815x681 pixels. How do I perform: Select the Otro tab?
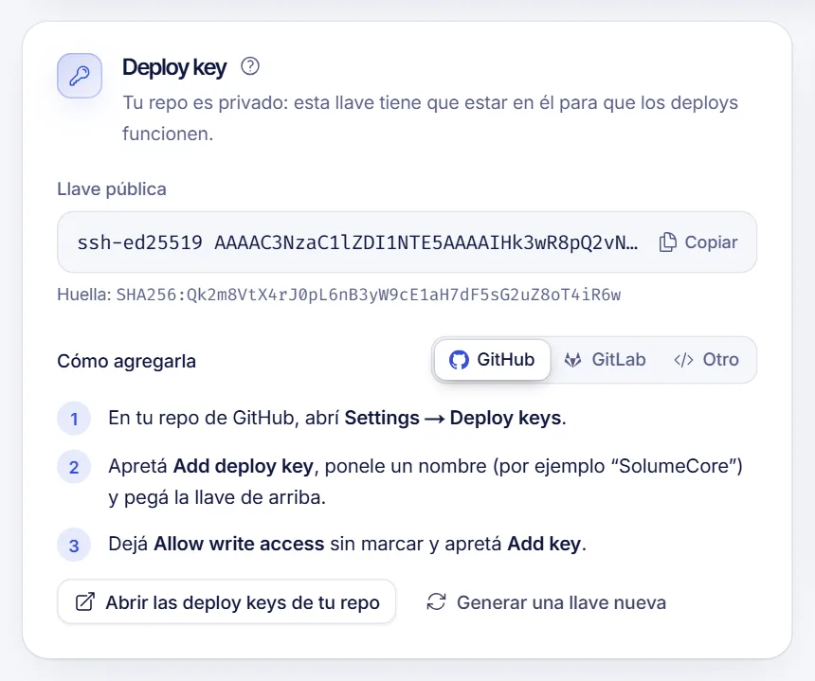pos(706,360)
